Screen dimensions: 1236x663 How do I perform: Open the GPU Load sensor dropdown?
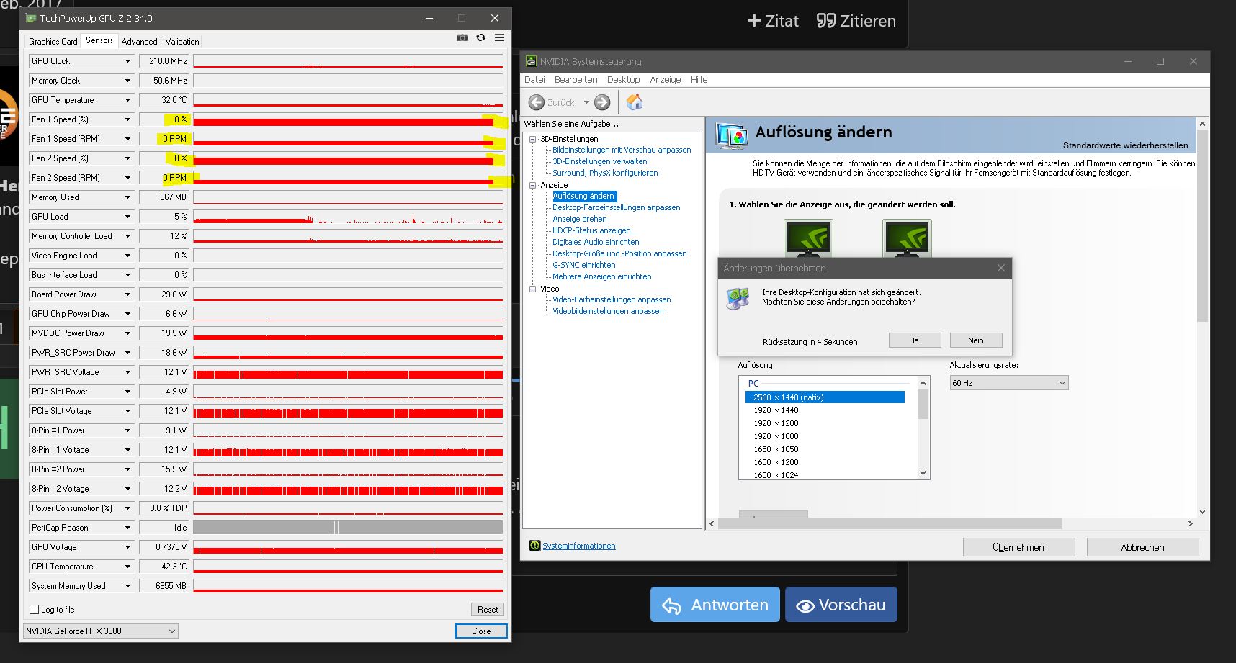coord(128,217)
